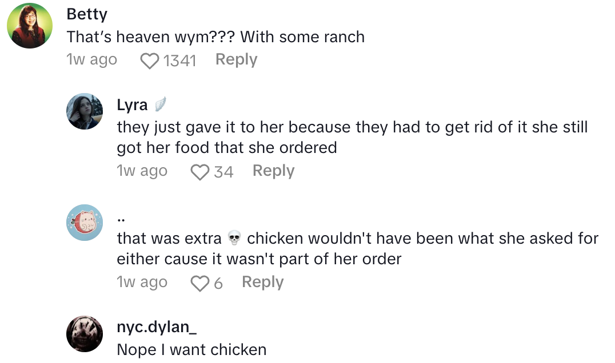Open Betty's profile picture
The image size is (615, 363).
coord(30,26)
